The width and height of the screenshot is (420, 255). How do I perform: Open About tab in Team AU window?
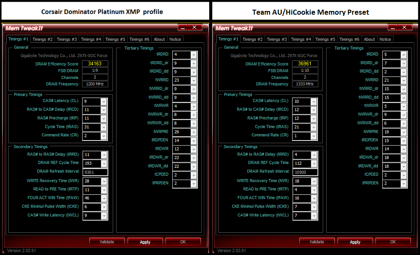369,39
